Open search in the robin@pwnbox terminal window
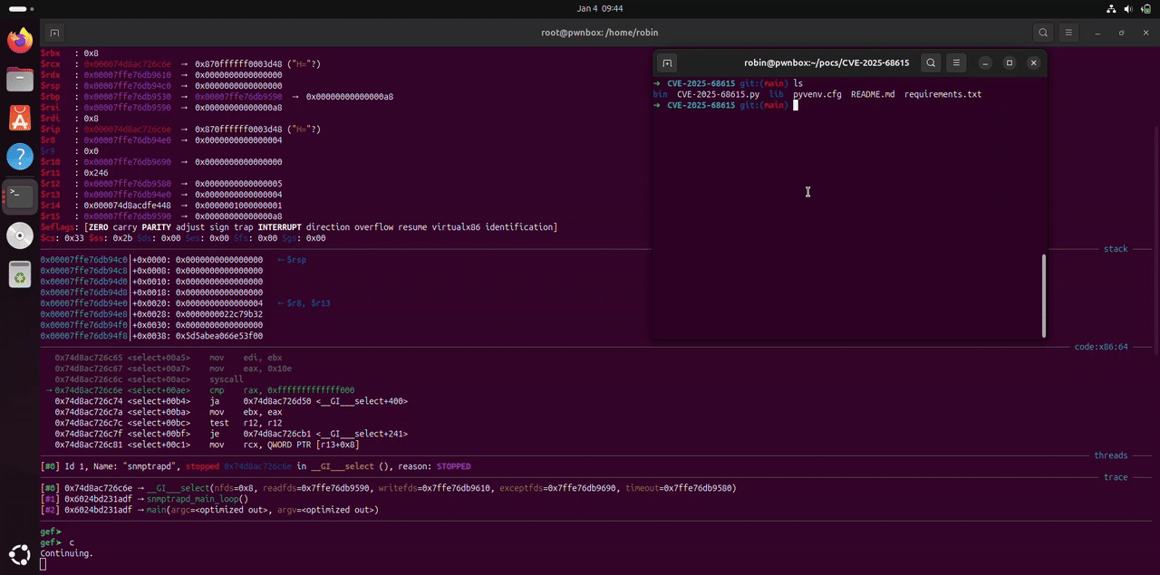 pyautogui.click(x=931, y=63)
